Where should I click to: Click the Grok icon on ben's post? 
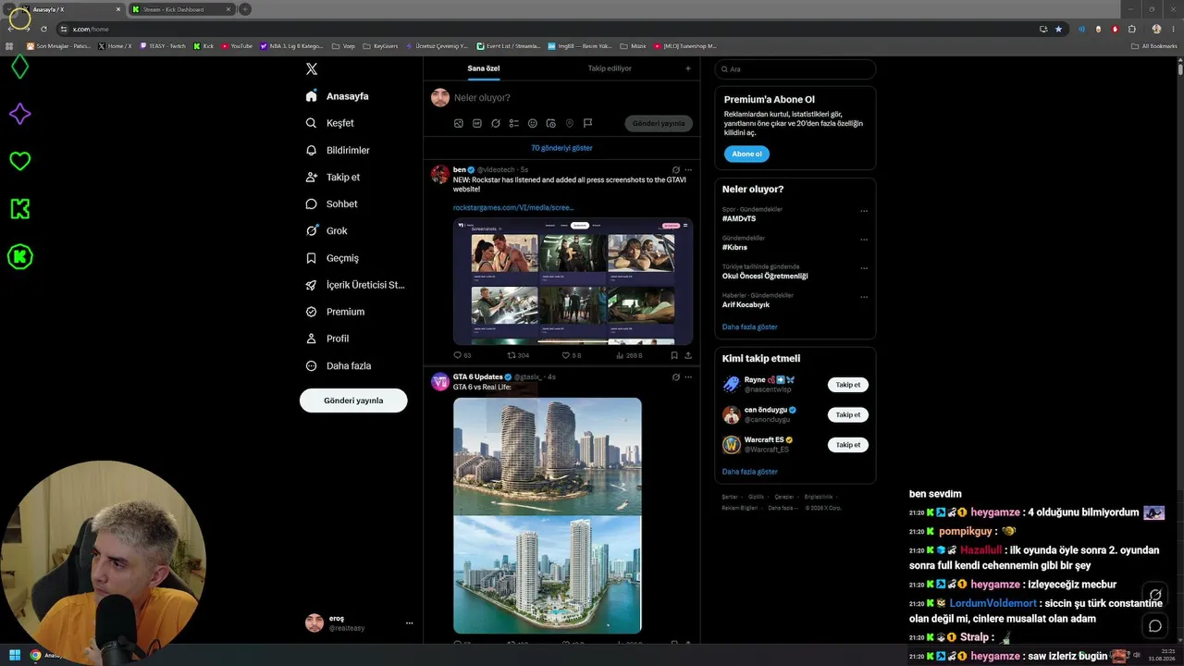pyautogui.click(x=676, y=170)
